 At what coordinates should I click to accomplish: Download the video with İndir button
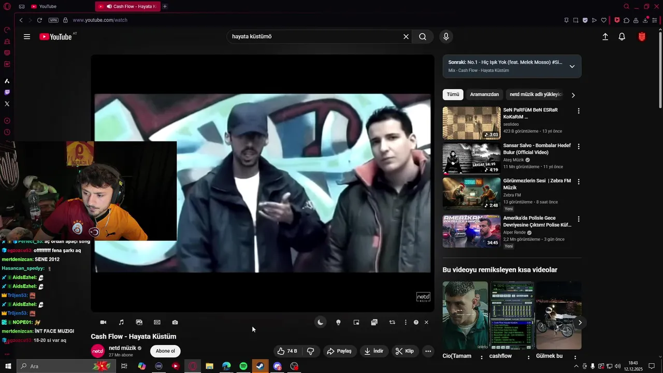point(374,351)
